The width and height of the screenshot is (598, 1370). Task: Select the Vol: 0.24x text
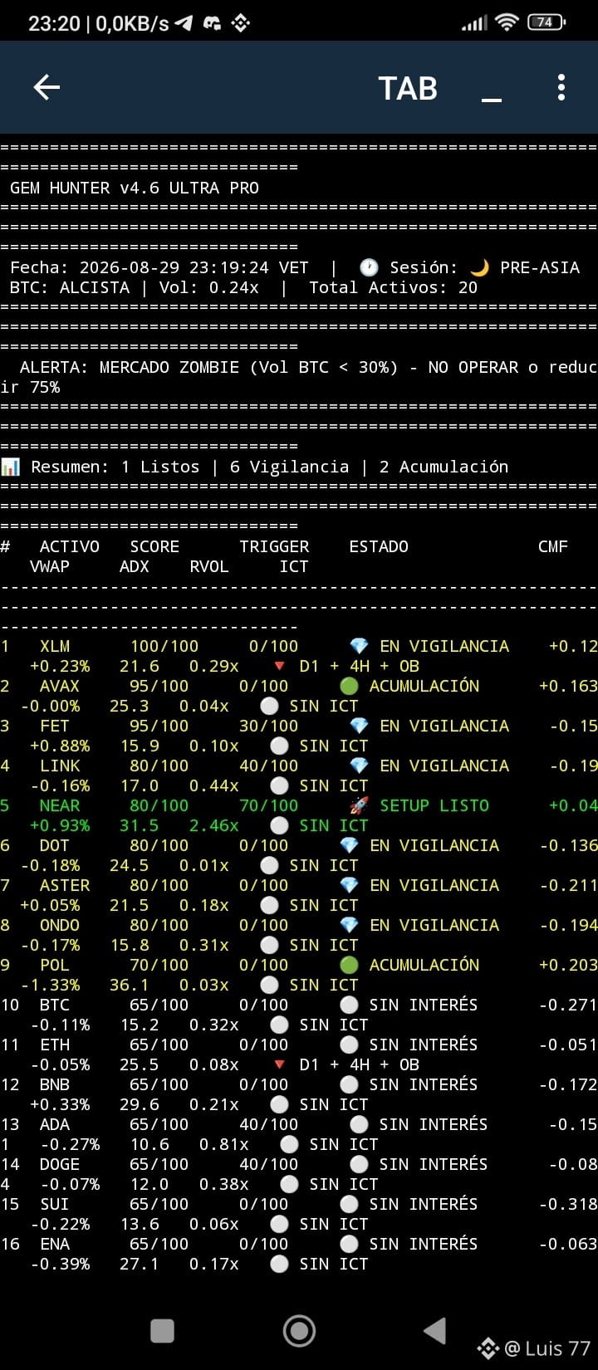pyautogui.click(x=209, y=287)
